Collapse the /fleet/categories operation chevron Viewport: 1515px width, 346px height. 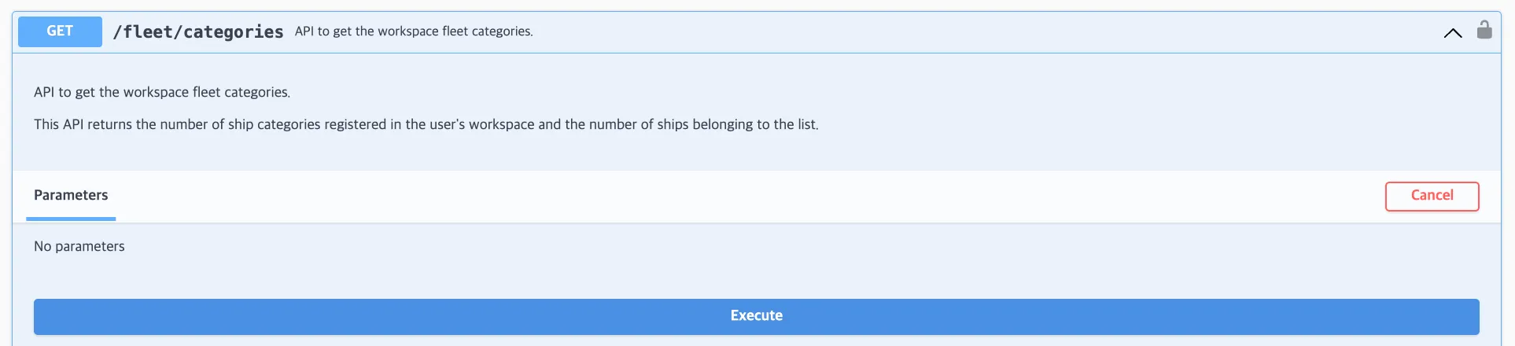click(x=1452, y=33)
